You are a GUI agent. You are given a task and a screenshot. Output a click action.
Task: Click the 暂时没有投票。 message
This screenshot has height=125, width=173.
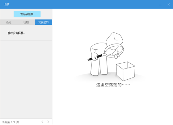click(16, 33)
